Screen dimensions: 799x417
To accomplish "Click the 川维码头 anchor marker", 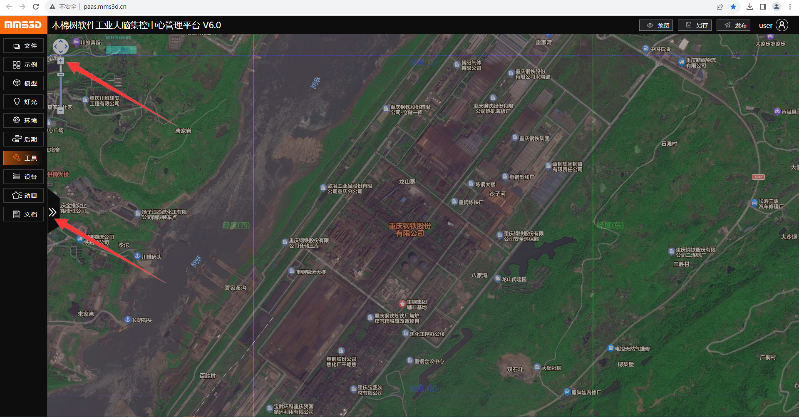I will (x=137, y=256).
